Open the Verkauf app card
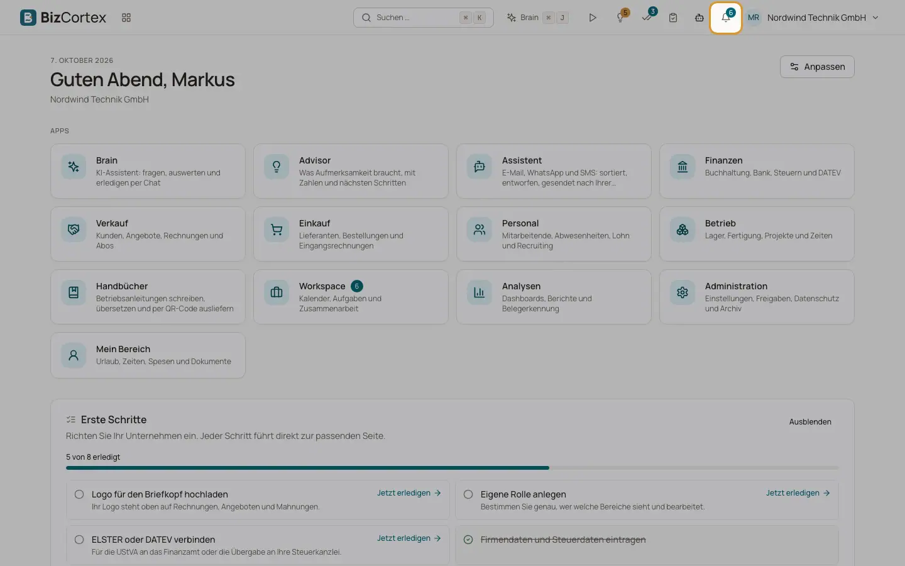Viewport: 905px width, 566px height. pyautogui.click(x=148, y=234)
